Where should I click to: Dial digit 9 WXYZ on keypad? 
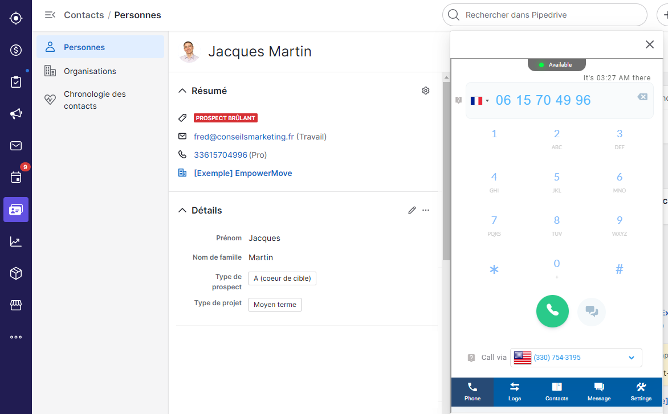(x=619, y=226)
